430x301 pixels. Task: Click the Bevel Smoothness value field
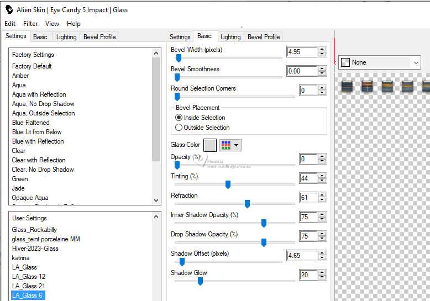[302, 71]
